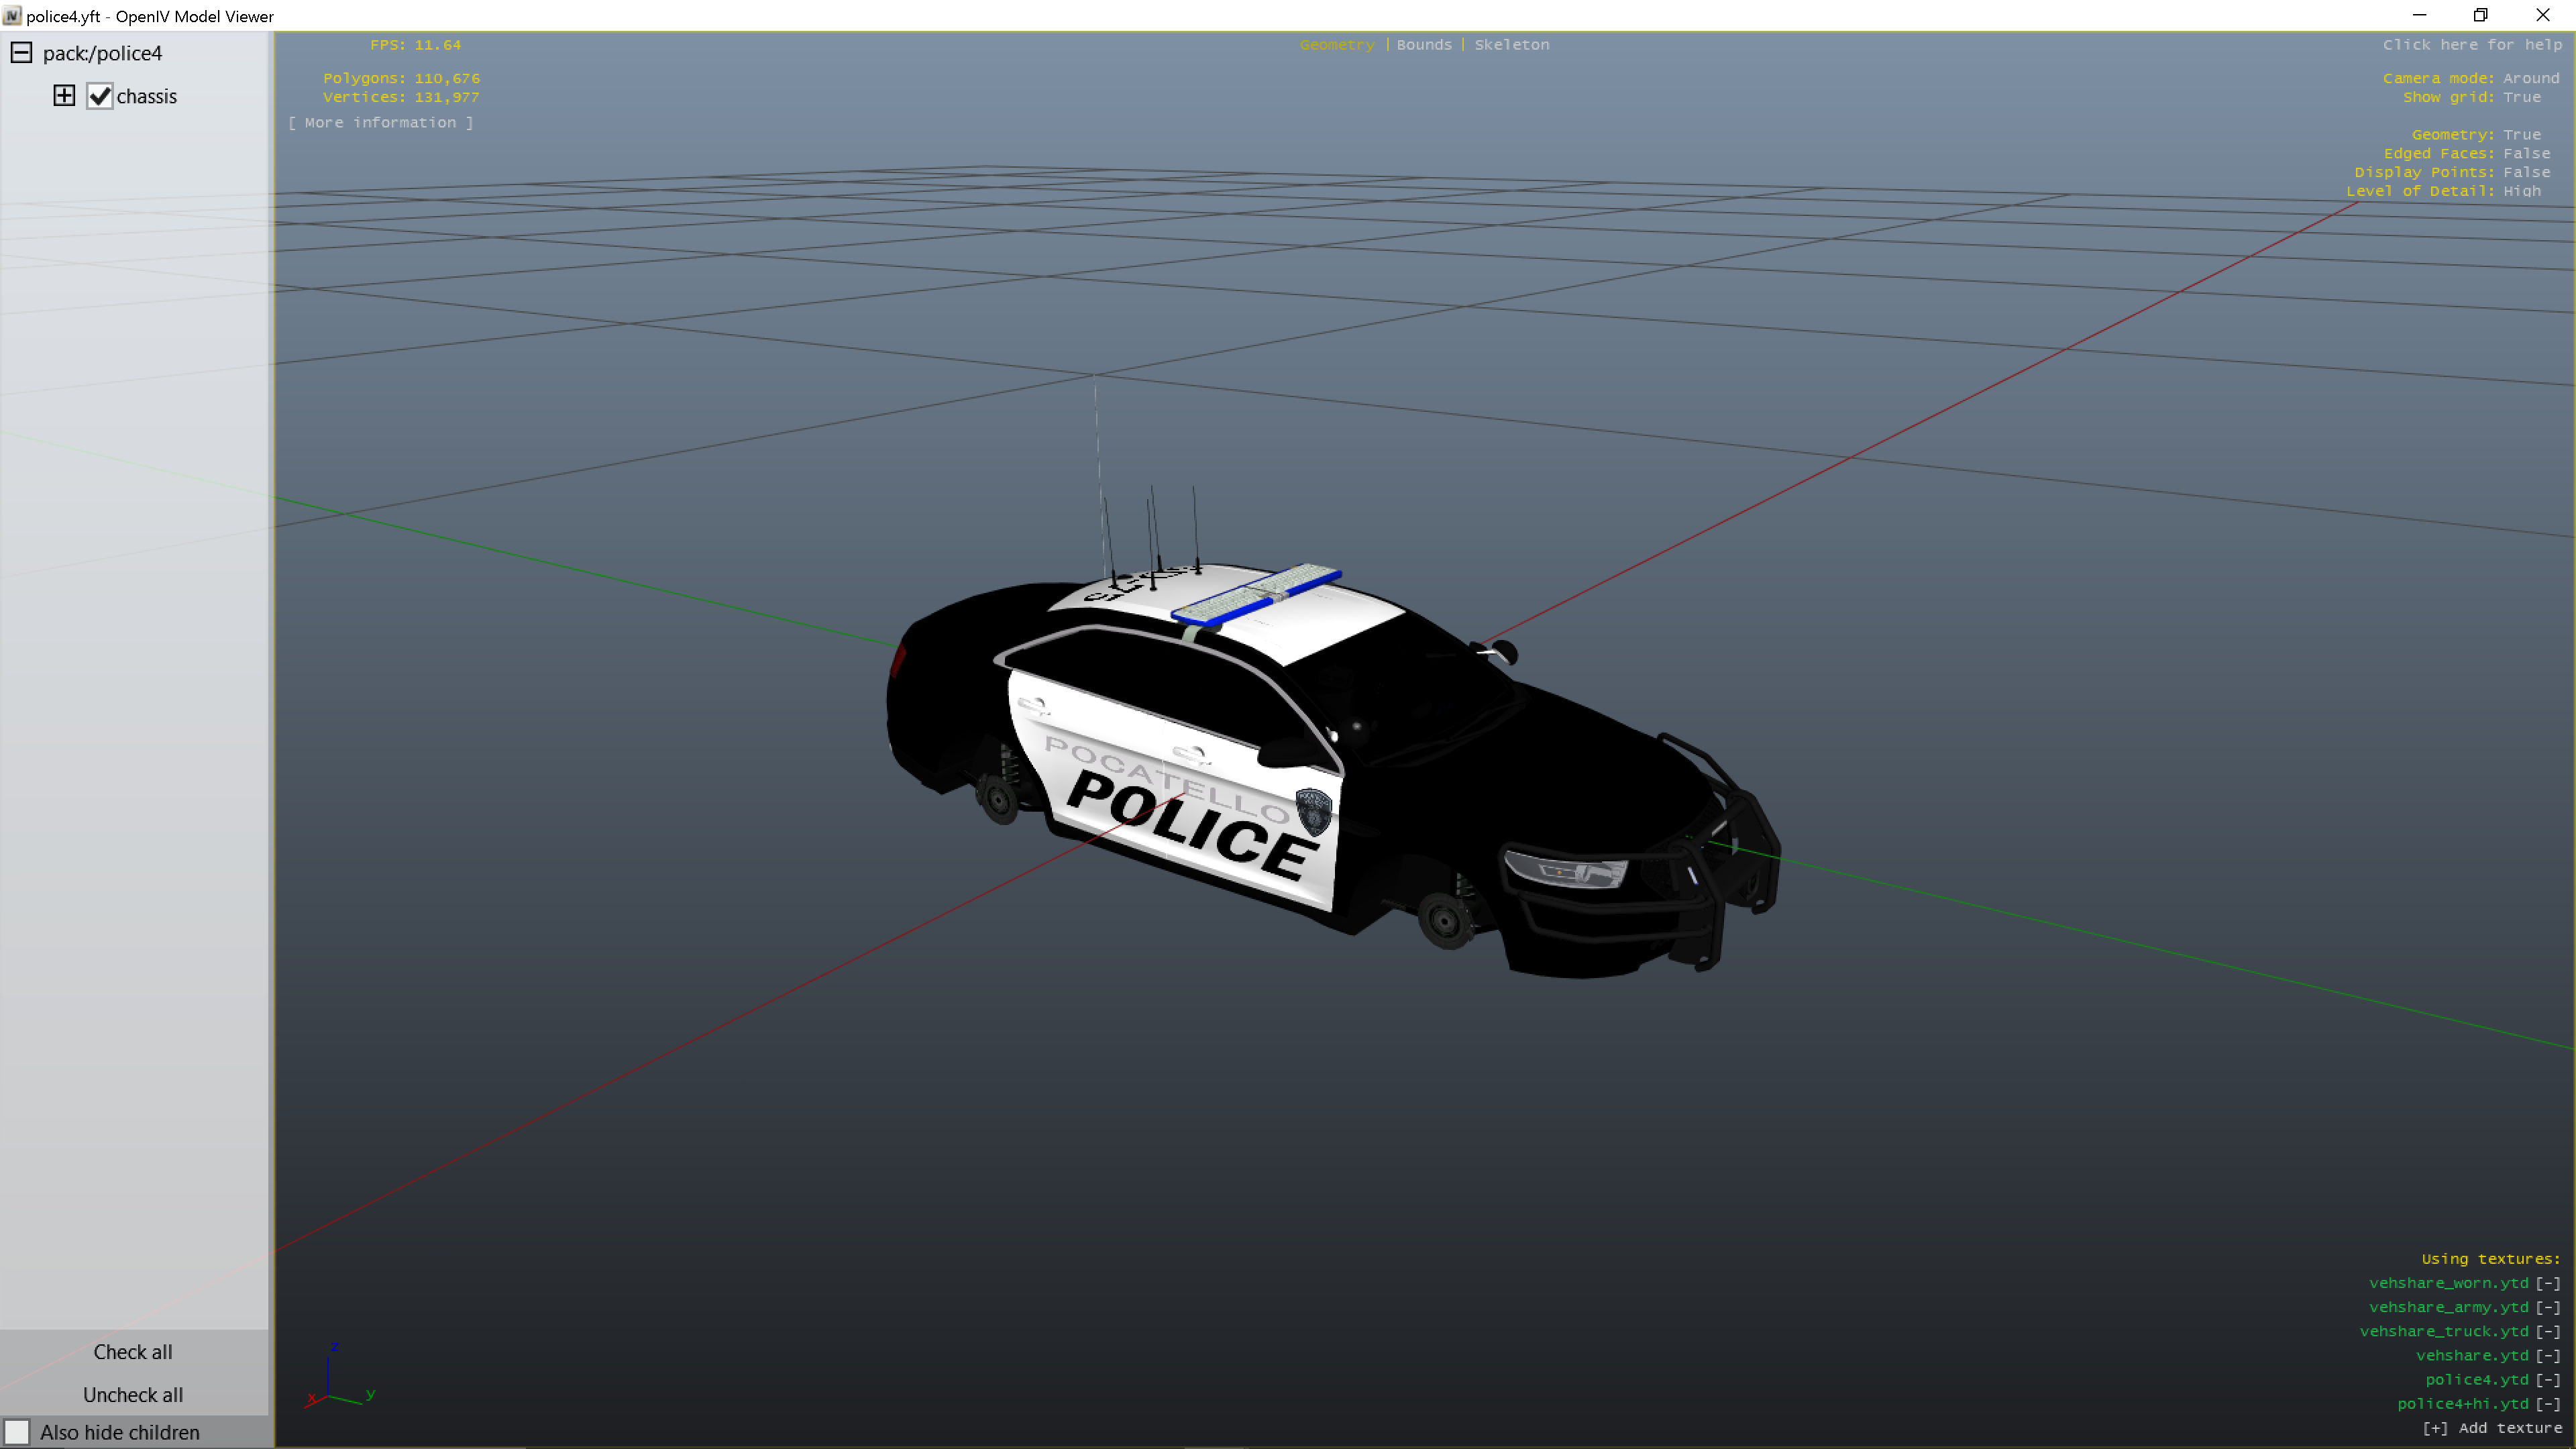
Task: Click the Uncheck all button
Action: (133, 1395)
